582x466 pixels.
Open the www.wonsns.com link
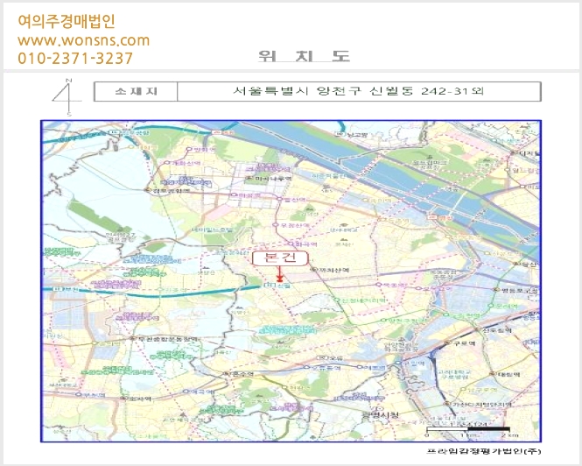click(83, 40)
